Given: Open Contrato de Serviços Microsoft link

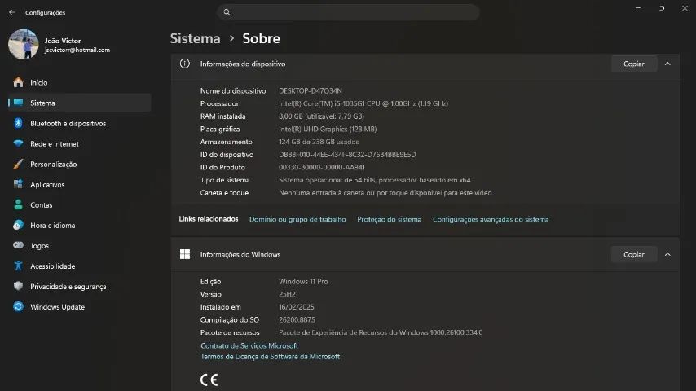Looking at the screenshot, I should pos(249,345).
